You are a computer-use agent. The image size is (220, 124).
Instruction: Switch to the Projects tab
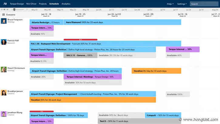(x=43, y=4)
